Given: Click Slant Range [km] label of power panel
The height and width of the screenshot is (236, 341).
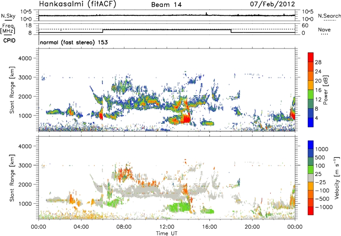Looking at the screenshot, I should point(12,90).
